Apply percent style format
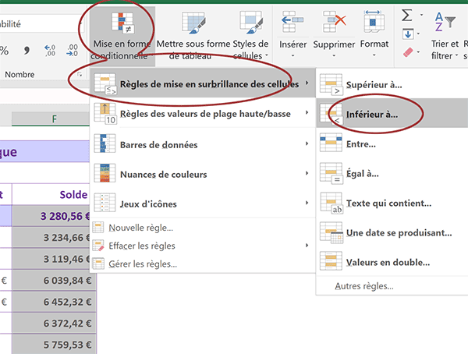Image resolution: width=468 pixels, height=354 pixels. [x=4, y=51]
